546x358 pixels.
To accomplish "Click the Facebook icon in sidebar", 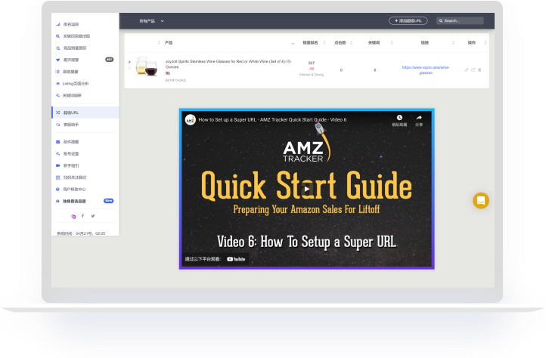I will tap(83, 216).
